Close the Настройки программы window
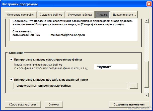 tap(149, 4)
